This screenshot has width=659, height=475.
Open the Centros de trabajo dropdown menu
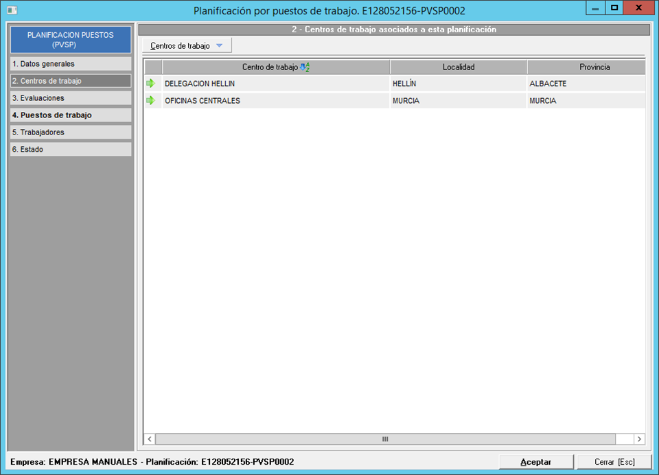pos(187,46)
